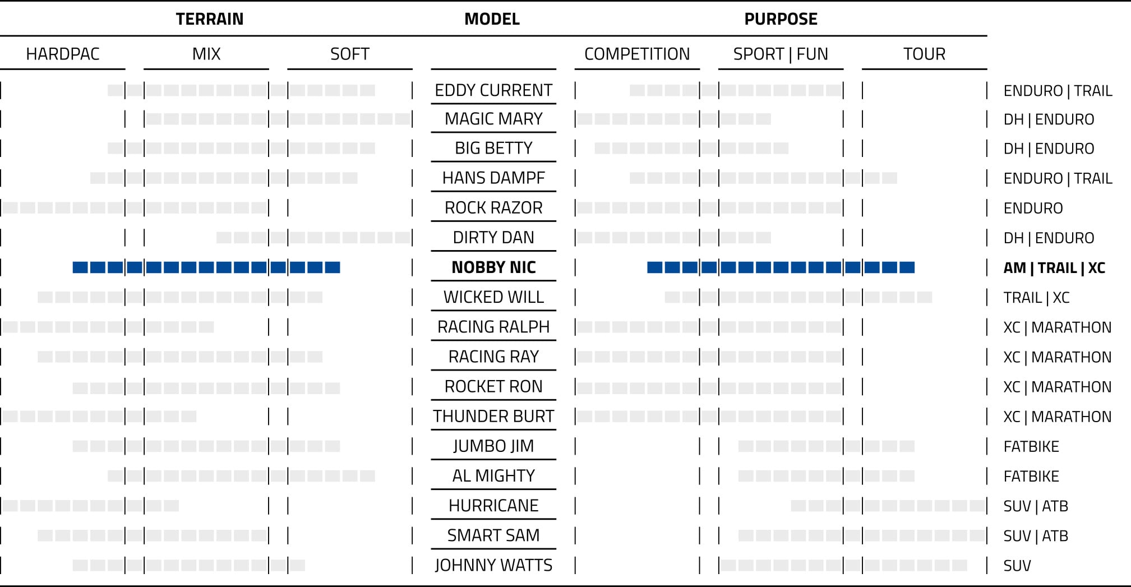
Task: Choose the BIG BETTY model
Action: point(493,148)
